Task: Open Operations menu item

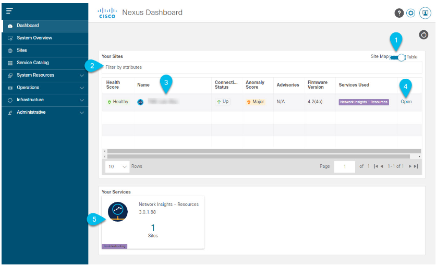Action: pos(45,88)
